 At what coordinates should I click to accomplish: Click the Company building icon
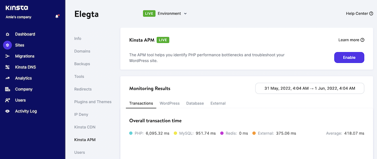tap(8, 89)
